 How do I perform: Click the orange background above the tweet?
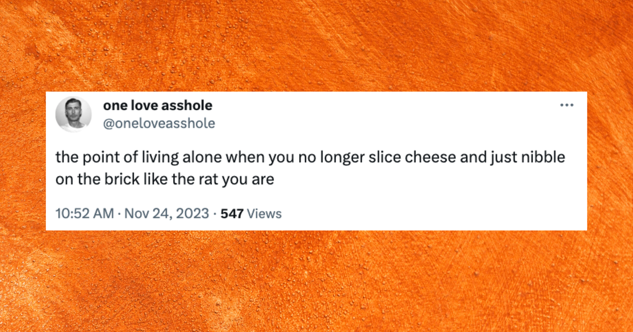coord(317,42)
